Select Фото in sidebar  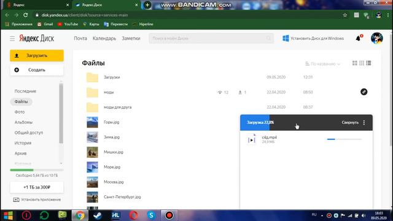point(20,112)
